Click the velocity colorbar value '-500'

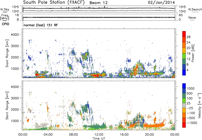click(x=191, y=118)
